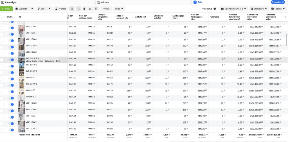Switch to the Campaigns tab

11,2
